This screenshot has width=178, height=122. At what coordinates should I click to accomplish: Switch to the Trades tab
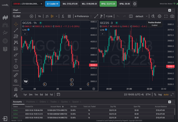coord(54,102)
